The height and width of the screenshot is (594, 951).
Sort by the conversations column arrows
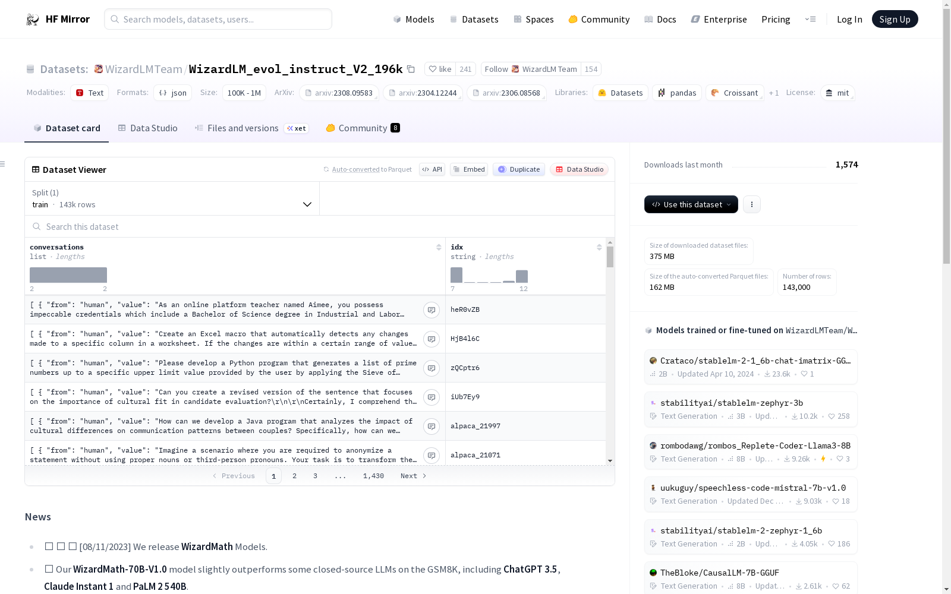[x=439, y=247]
